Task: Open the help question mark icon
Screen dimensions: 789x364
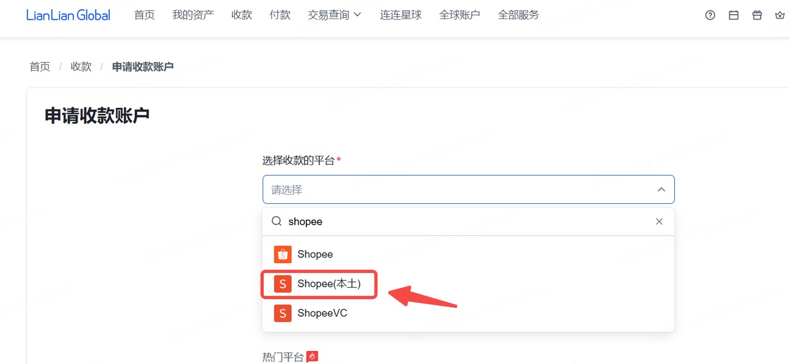Action: point(710,15)
